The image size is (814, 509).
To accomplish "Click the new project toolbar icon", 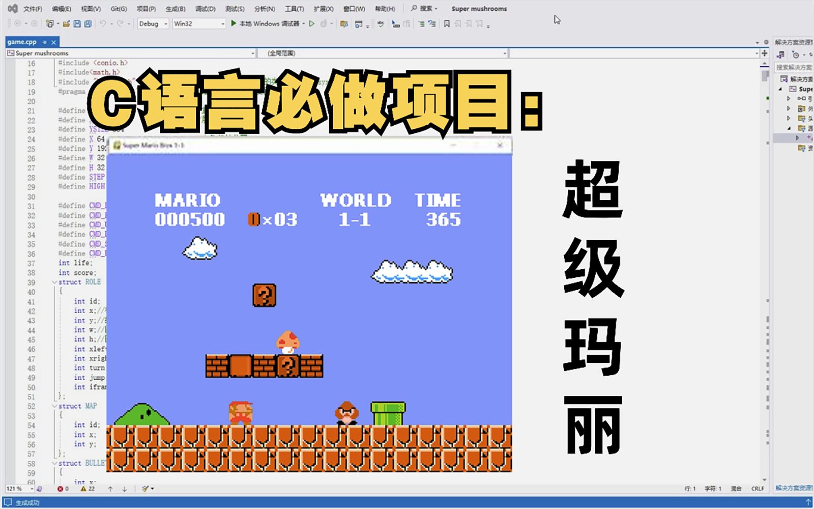I will click(49, 23).
